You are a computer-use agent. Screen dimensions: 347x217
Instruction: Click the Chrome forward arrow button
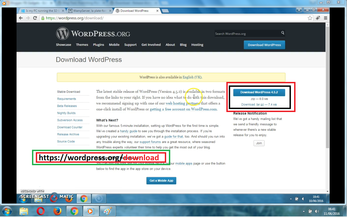point(28,18)
